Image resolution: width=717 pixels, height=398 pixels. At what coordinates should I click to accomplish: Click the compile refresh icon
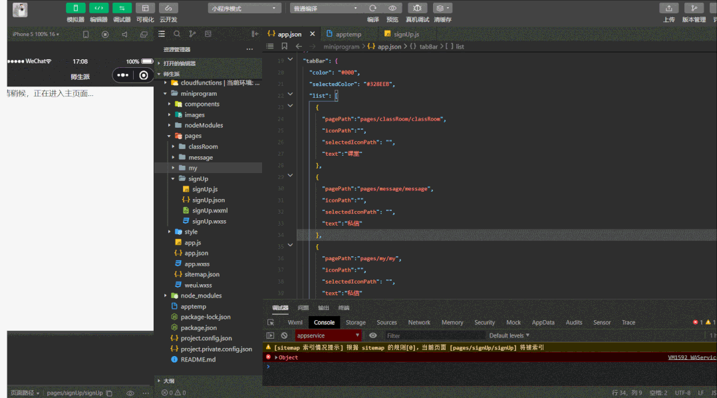pos(372,8)
